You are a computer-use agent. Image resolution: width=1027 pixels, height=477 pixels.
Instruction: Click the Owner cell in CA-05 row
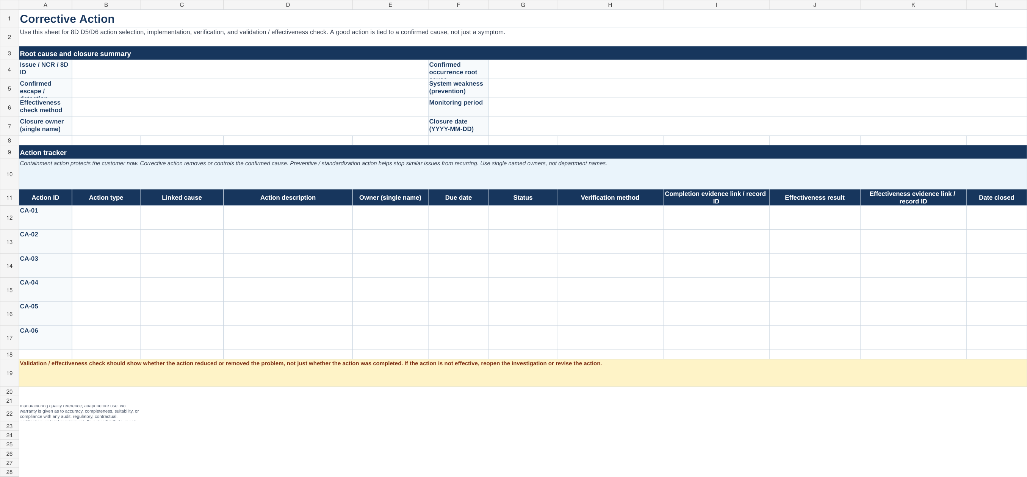(390, 314)
